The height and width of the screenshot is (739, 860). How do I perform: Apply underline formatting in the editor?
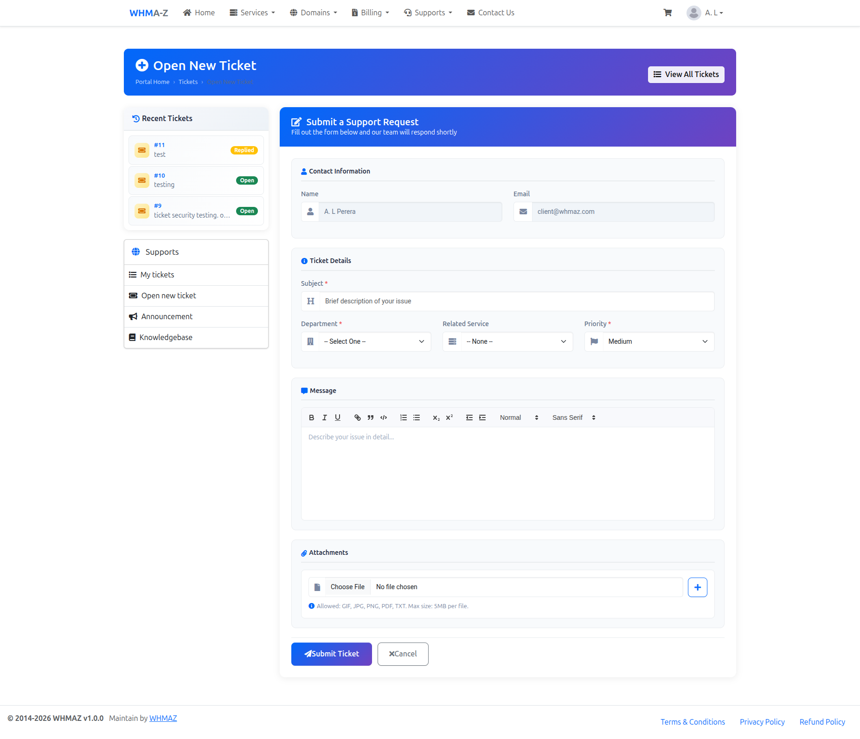click(338, 417)
